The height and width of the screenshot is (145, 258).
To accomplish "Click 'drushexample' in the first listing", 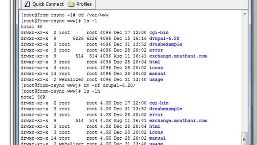I will click(x=166, y=44).
